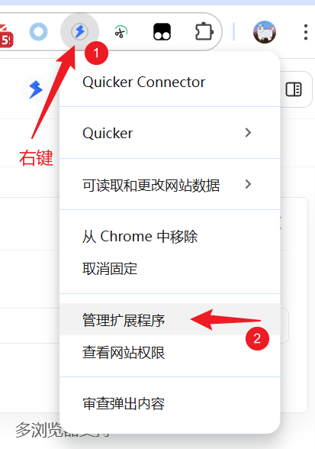Open the black two-eyed Tampermonkey extension icon
Viewport: 315px width, 449px height.
(x=162, y=31)
